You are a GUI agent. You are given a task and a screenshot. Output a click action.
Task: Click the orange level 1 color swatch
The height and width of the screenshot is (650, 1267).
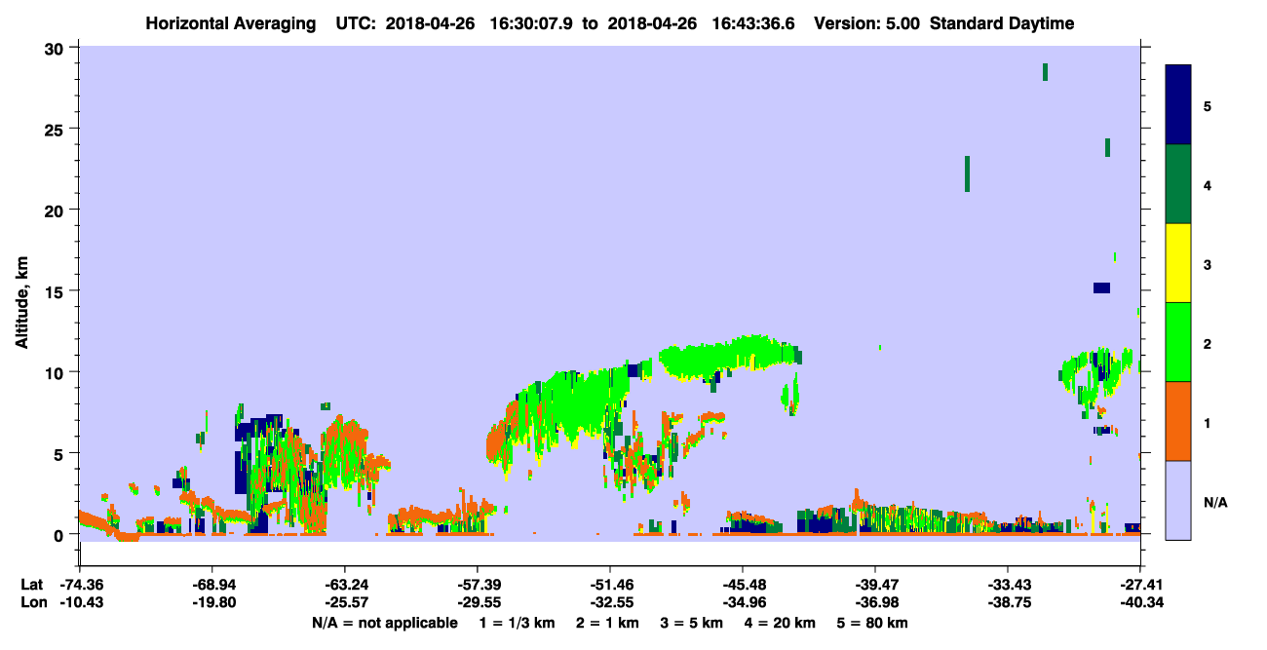click(1178, 421)
